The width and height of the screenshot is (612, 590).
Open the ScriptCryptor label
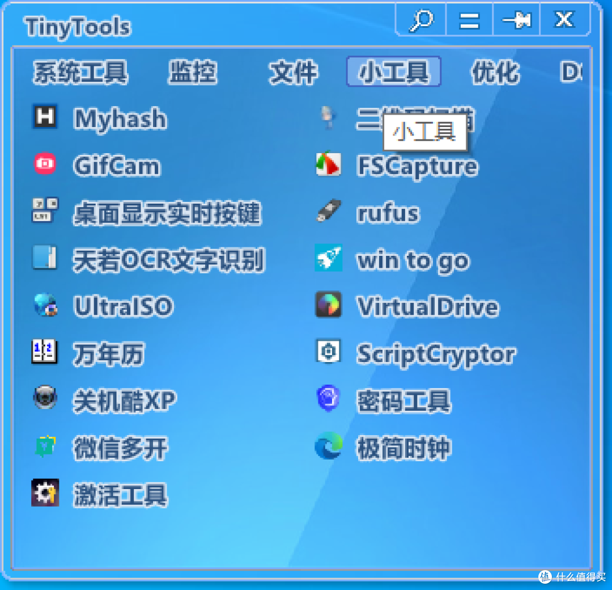pyautogui.click(x=436, y=355)
